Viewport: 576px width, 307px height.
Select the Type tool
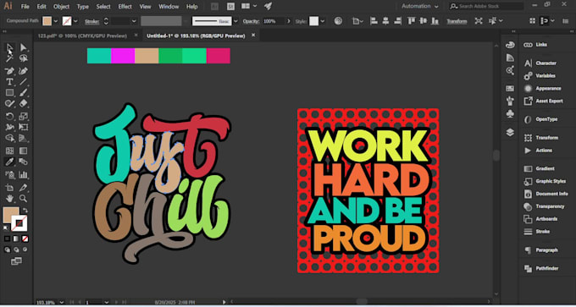pyautogui.click(x=9, y=82)
